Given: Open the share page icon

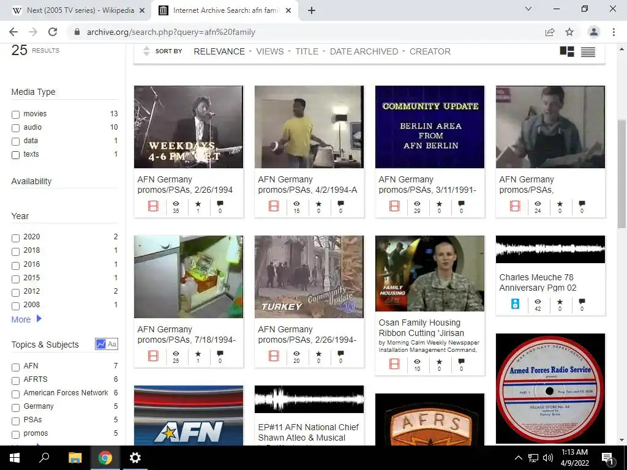Looking at the screenshot, I should (550, 32).
